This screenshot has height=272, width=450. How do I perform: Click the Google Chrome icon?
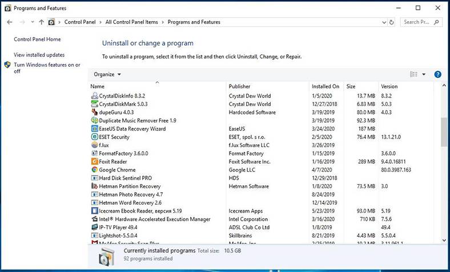coord(94,170)
